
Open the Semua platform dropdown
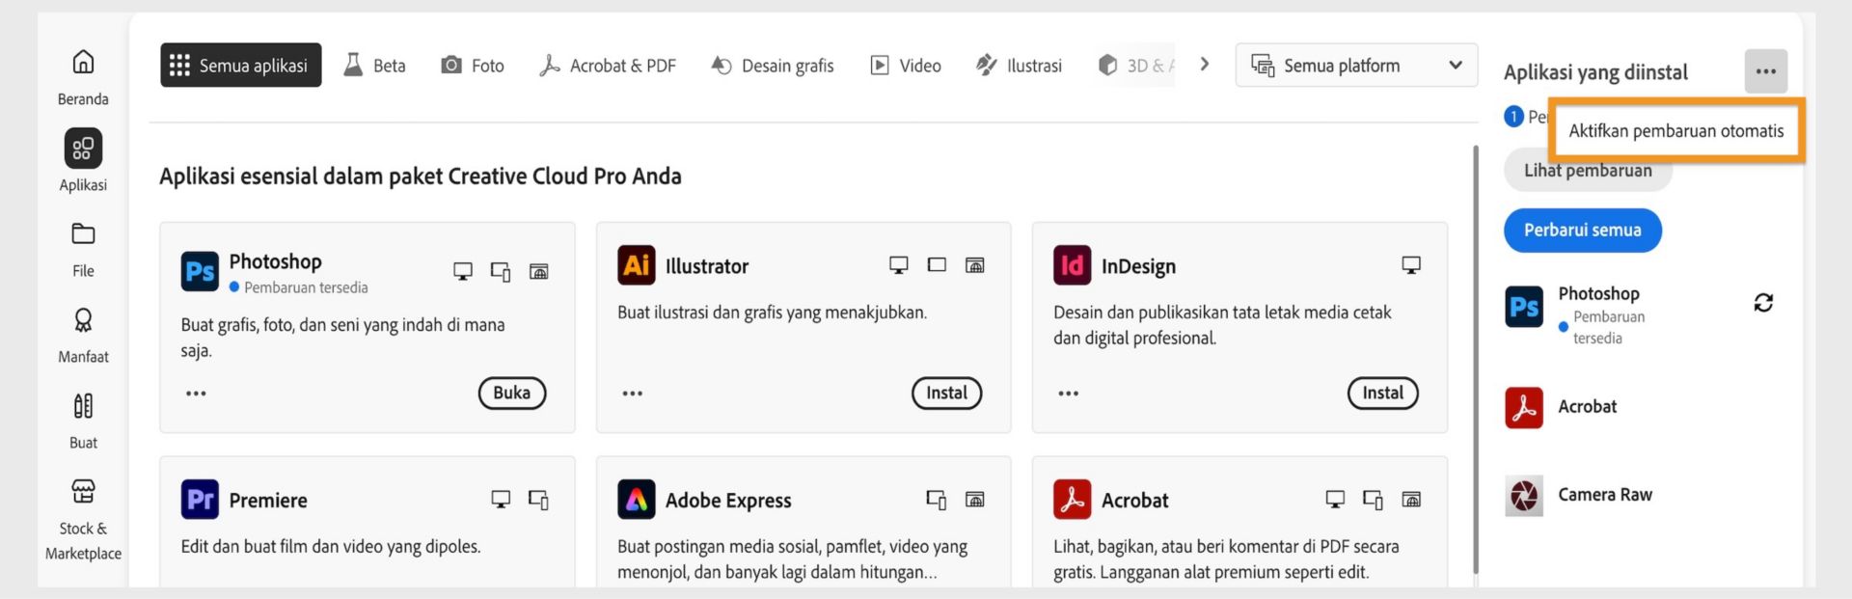coord(1356,66)
